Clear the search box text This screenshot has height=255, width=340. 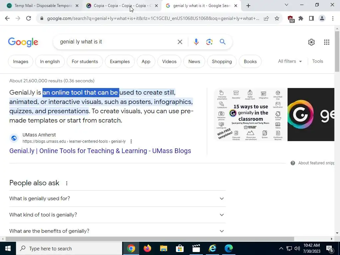coord(180,42)
